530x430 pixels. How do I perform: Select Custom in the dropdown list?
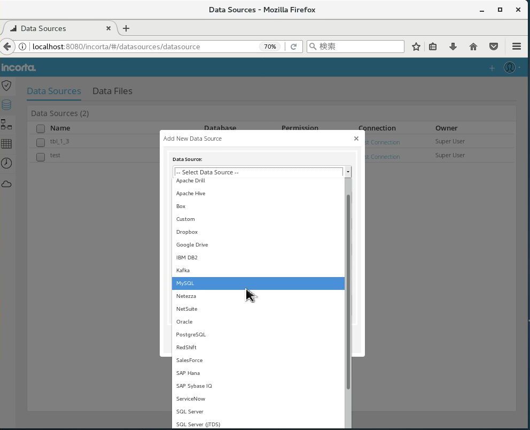point(258,219)
